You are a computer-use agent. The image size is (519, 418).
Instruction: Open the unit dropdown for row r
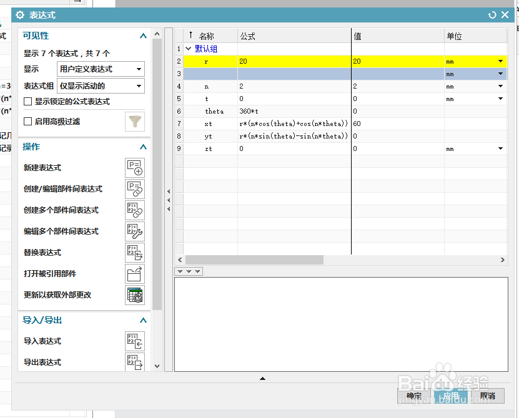click(501, 61)
